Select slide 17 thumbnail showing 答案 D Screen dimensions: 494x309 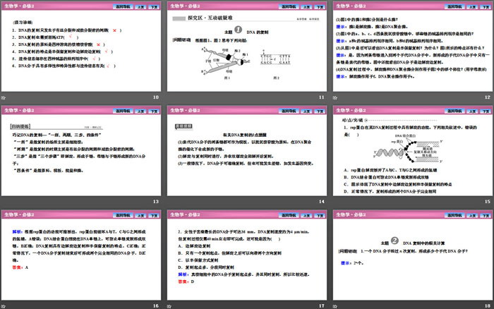tap(247, 255)
